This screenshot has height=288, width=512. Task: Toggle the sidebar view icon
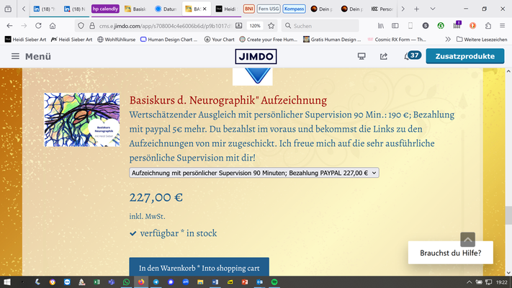[x=395, y=26]
